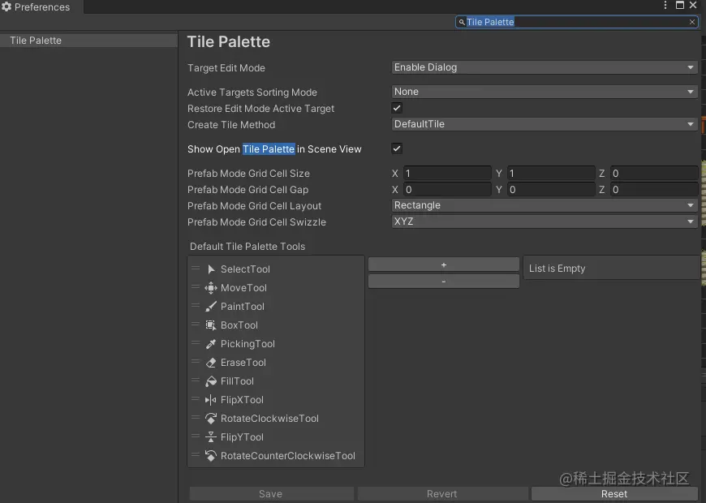Open the Target Edit Mode dropdown
The height and width of the screenshot is (503, 706).
click(545, 67)
